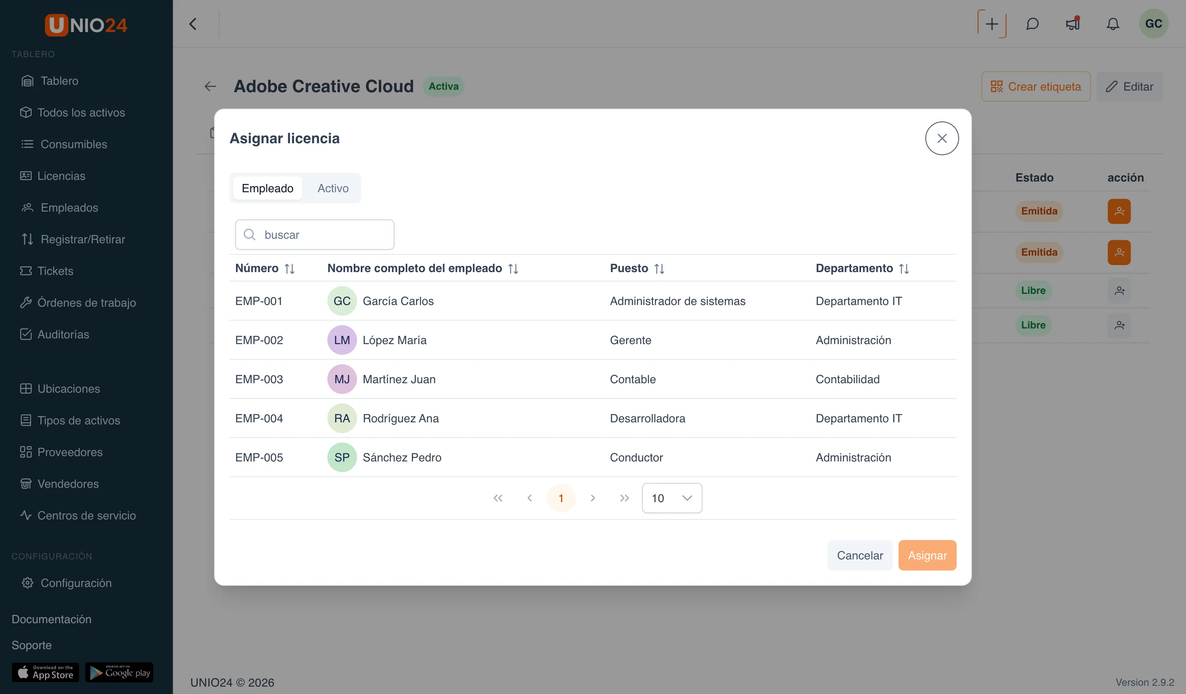1186x694 pixels.
Task: Click the Google Play download badge
Action: (119, 672)
